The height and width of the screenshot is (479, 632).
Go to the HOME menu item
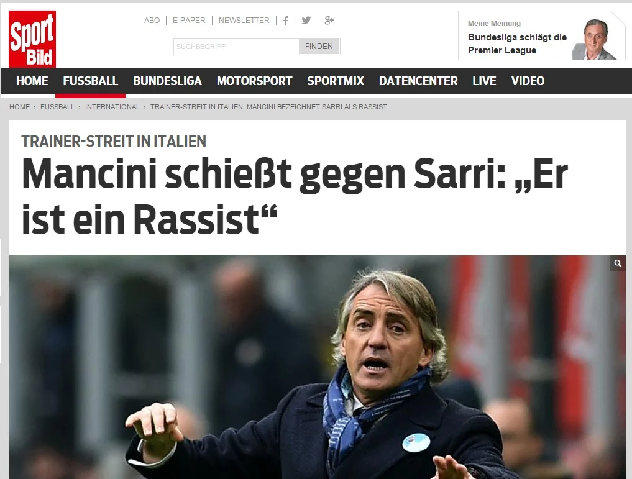pyautogui.click(x=32, y=81)
